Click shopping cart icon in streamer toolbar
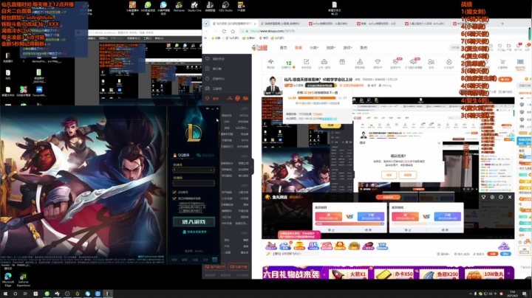Image resolution: width=532 pixels, height=298 pixels. click(502, 62)
